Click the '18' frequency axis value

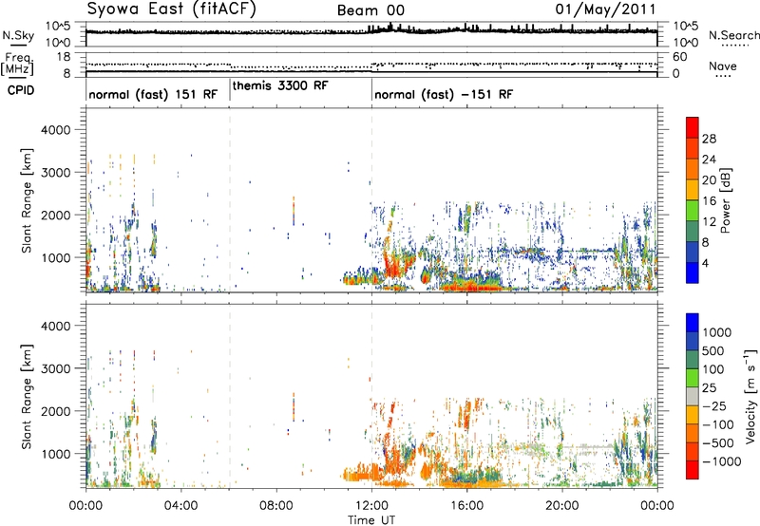64,57
